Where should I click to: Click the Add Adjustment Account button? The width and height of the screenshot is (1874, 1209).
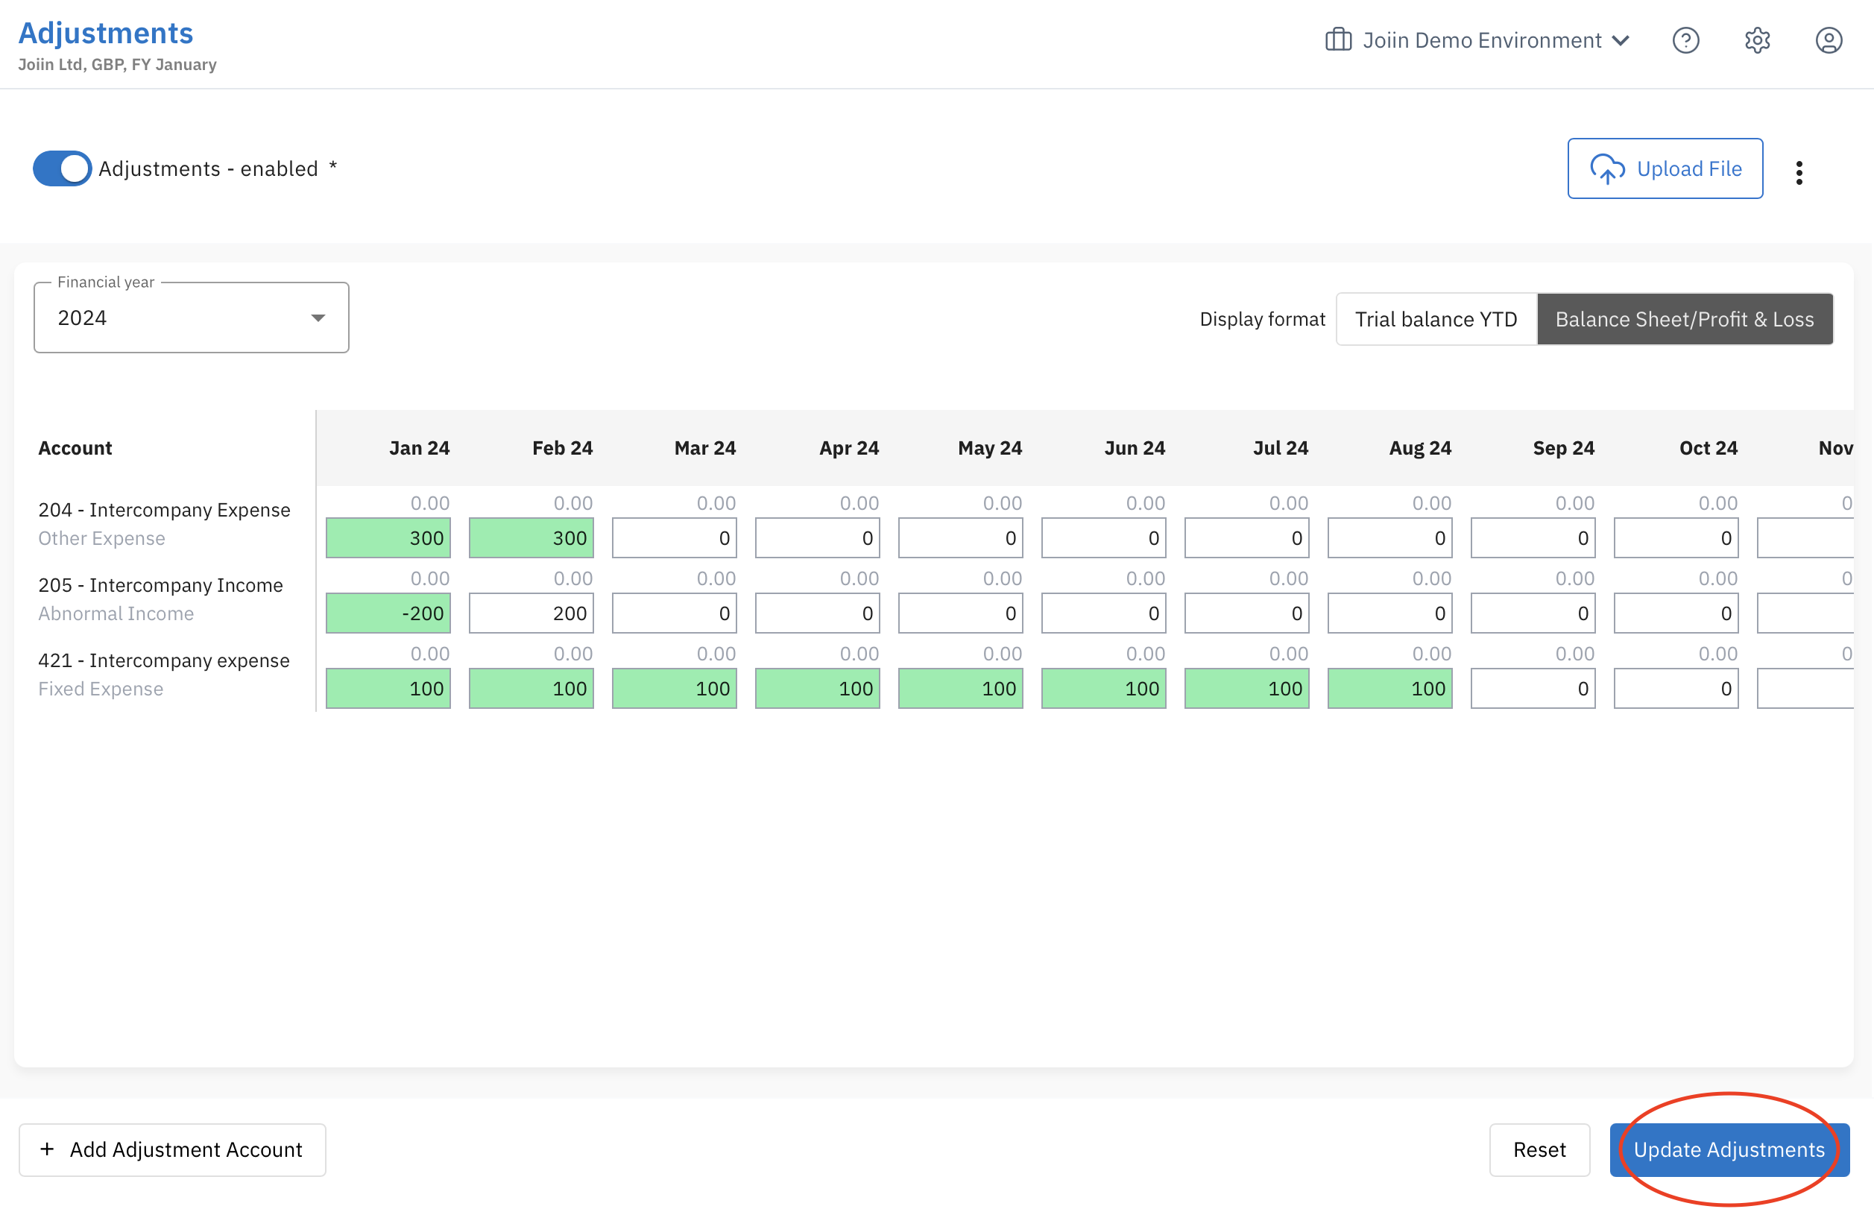point(172,1149)
